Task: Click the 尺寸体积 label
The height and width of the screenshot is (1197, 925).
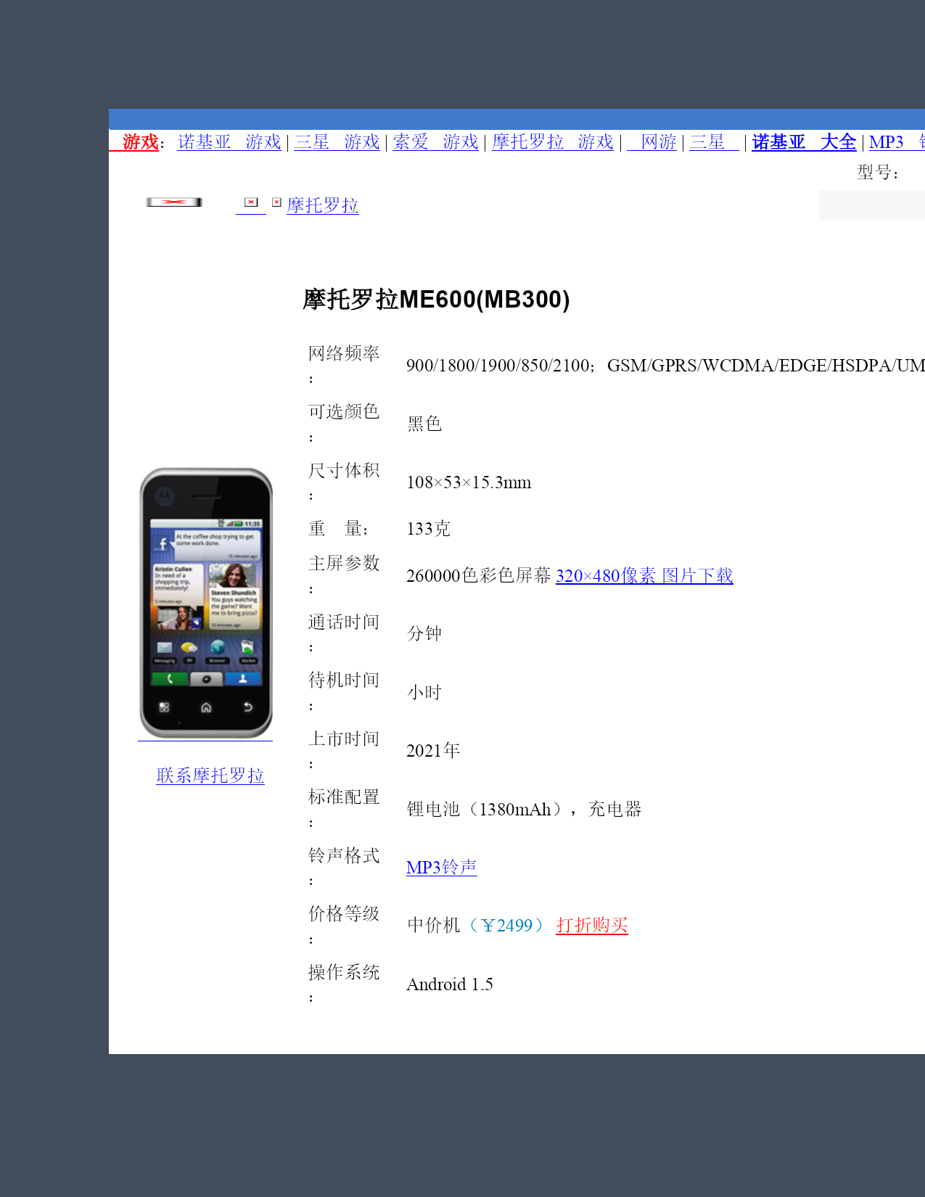Action: (344, 470)
